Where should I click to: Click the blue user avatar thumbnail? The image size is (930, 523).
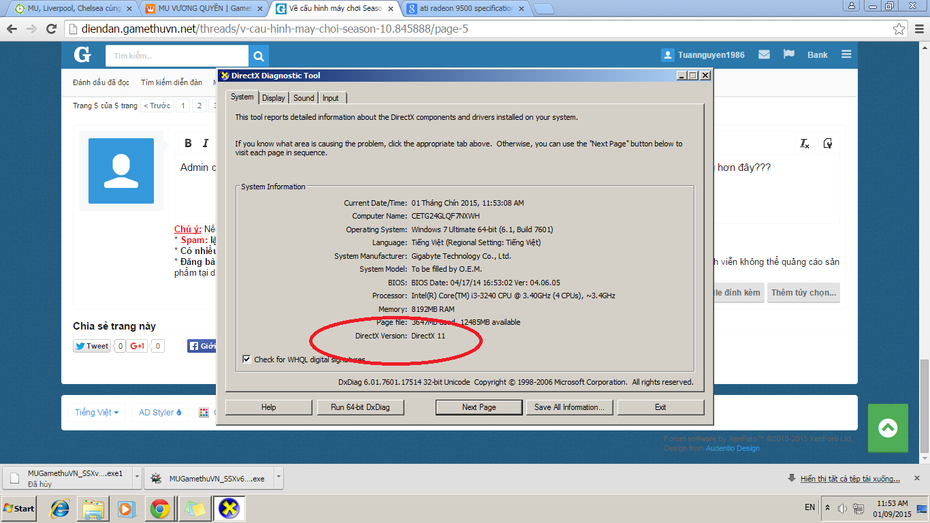[121, 171]
